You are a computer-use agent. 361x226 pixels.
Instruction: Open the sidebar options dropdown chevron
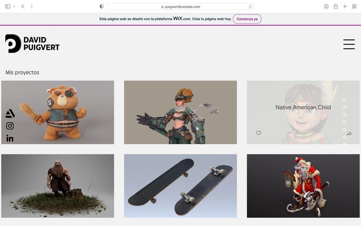point(14,7)
